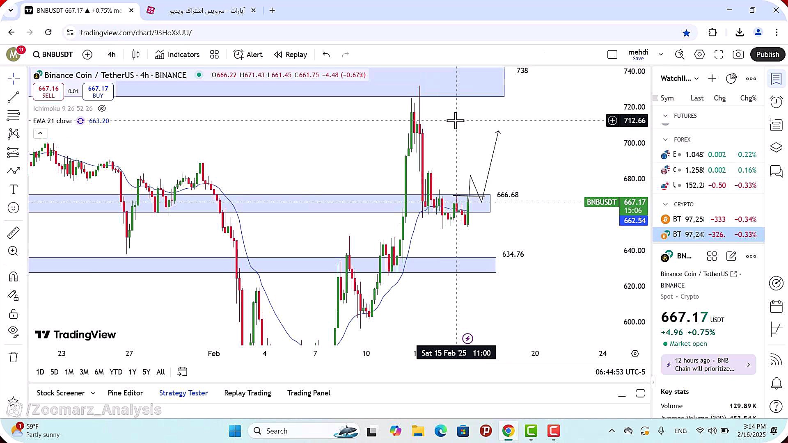Add a symbol to the watchlist

click(712, 78)
